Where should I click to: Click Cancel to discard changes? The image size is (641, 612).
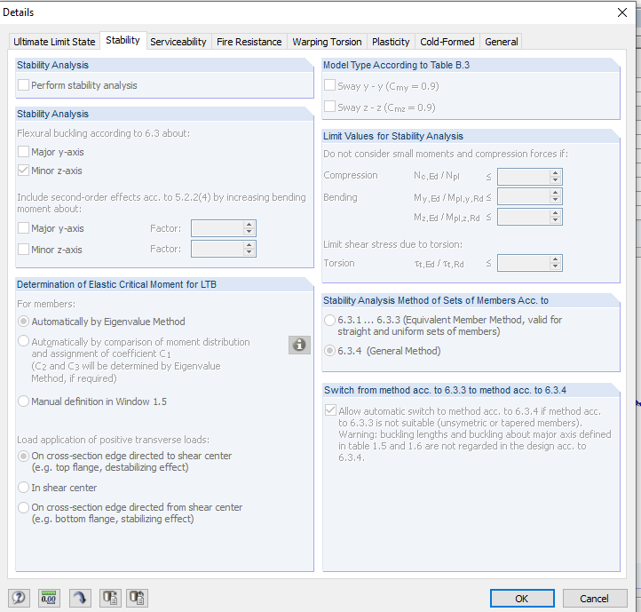pyautogui.click(x=595, y=599)
